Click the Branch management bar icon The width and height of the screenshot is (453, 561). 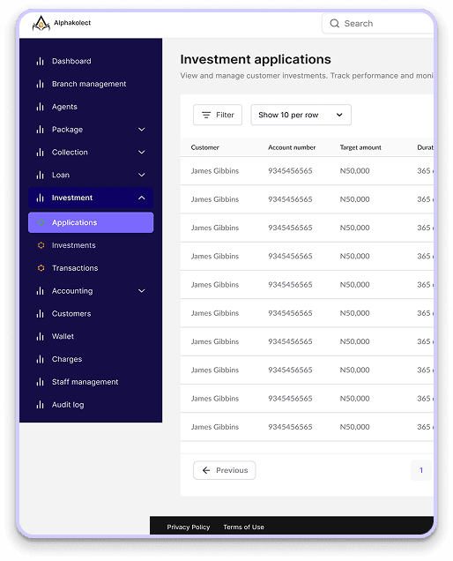[x=40, y=84]
